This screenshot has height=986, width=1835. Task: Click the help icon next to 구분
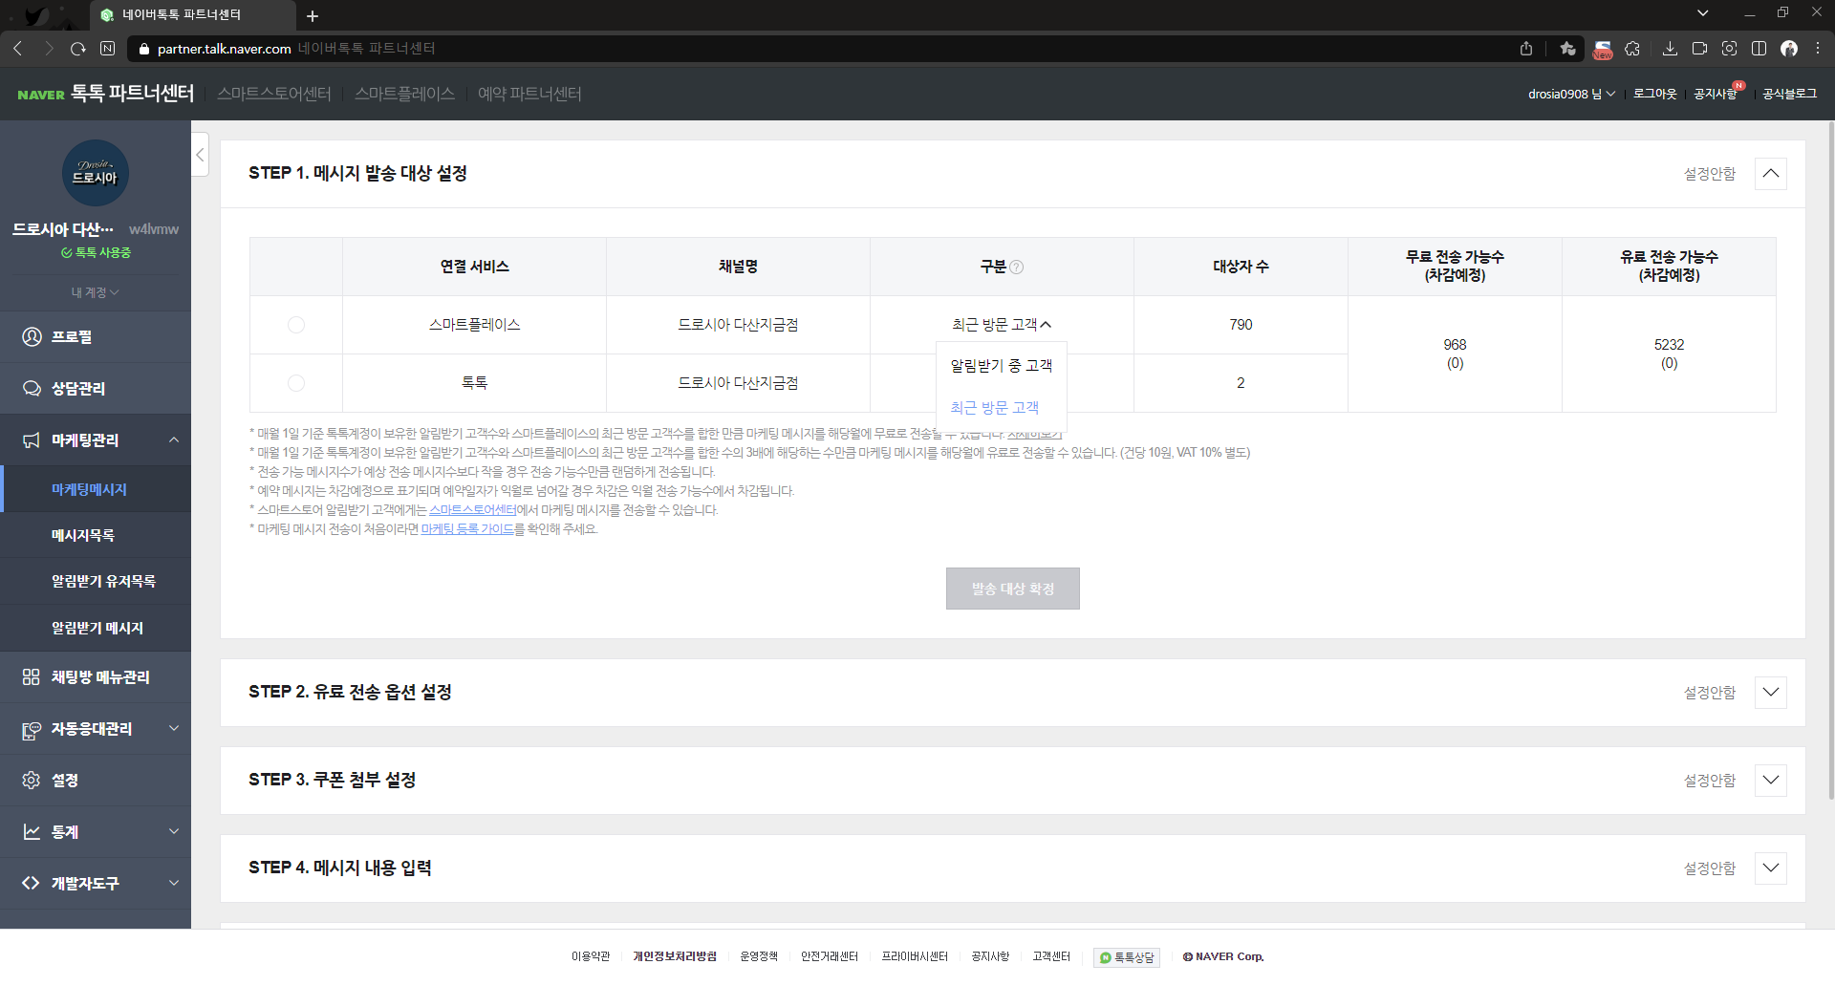[x=1017, y=267]
